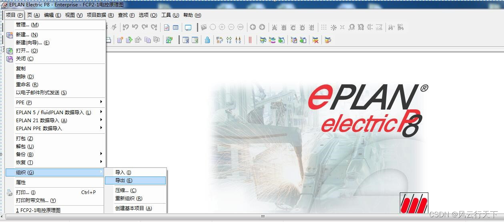Expand EPLAN 21 数据导入 submenu
The image size is (504, 222).
(55, 120)
